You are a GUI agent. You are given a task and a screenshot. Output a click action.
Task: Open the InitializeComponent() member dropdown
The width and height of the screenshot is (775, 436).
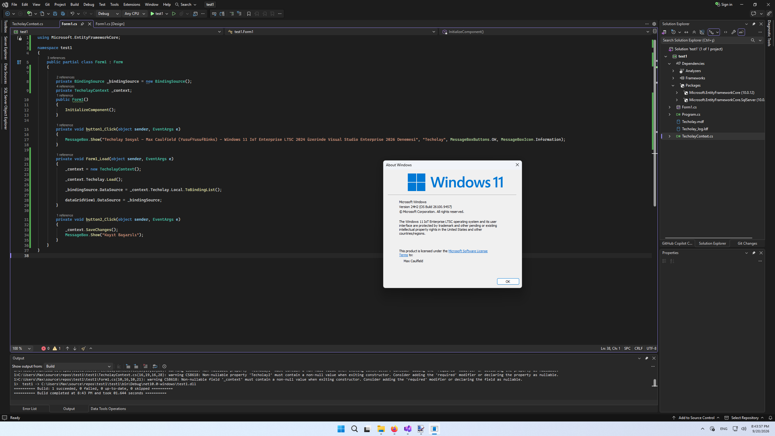[546, 32]
